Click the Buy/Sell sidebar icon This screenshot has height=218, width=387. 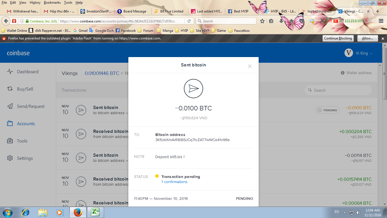click(10, 89)
